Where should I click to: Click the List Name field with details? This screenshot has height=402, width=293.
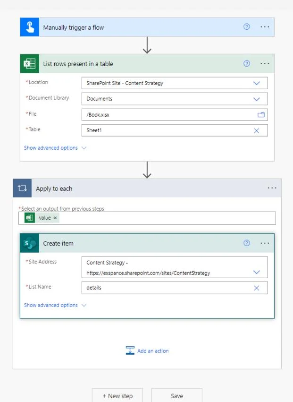pyautogui.click(x=175, y=288)
